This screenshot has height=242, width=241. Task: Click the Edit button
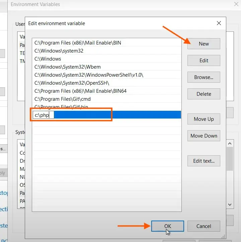click(x=204, y=60)
